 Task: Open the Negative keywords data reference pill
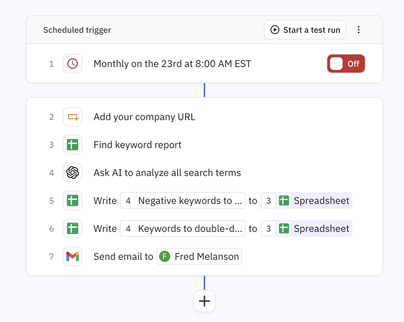point(182,200)
